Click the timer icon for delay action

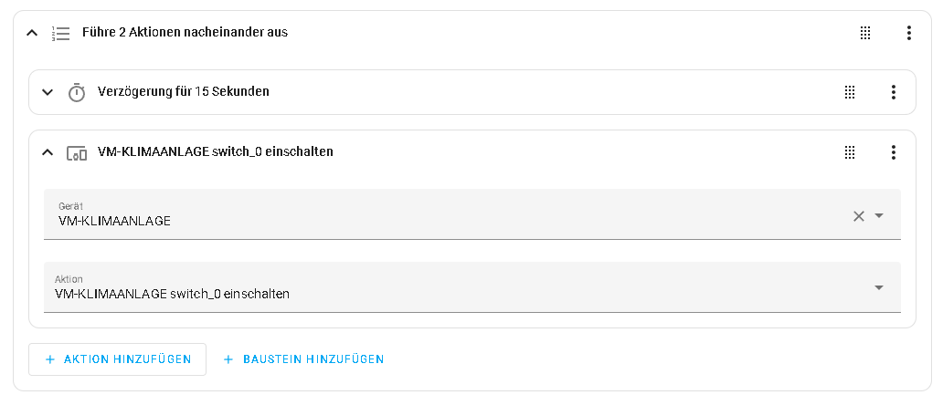click(77, 92)
